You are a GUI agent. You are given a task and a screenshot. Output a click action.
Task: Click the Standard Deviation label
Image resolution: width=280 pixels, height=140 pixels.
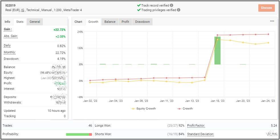200,134
